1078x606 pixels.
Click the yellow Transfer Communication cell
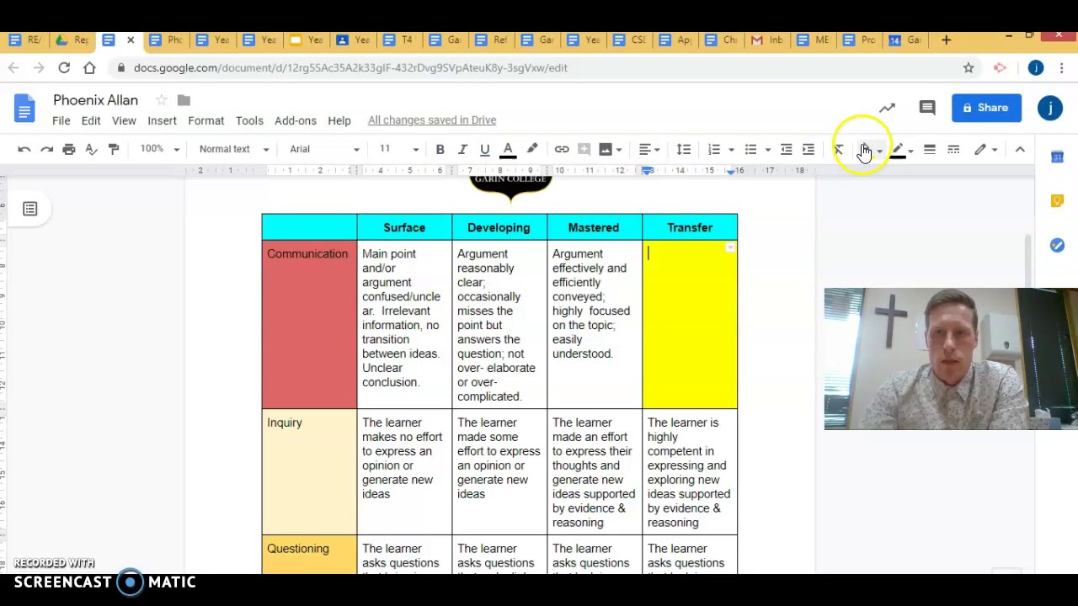(x=690, y=324)
